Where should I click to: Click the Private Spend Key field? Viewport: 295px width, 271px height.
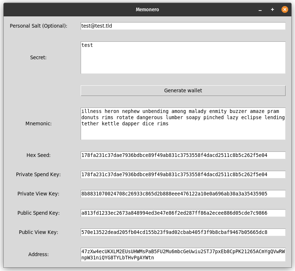[183, 174]
